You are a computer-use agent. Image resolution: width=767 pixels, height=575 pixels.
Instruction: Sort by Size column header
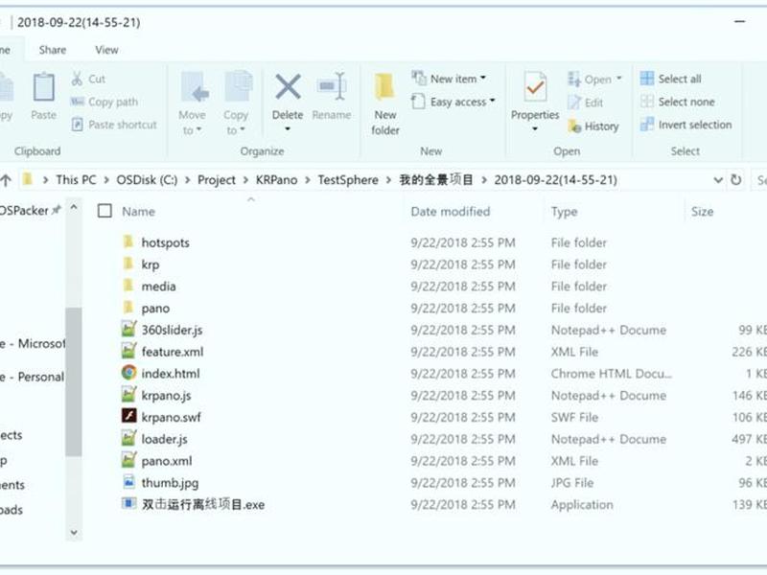(x=702, y=211)
